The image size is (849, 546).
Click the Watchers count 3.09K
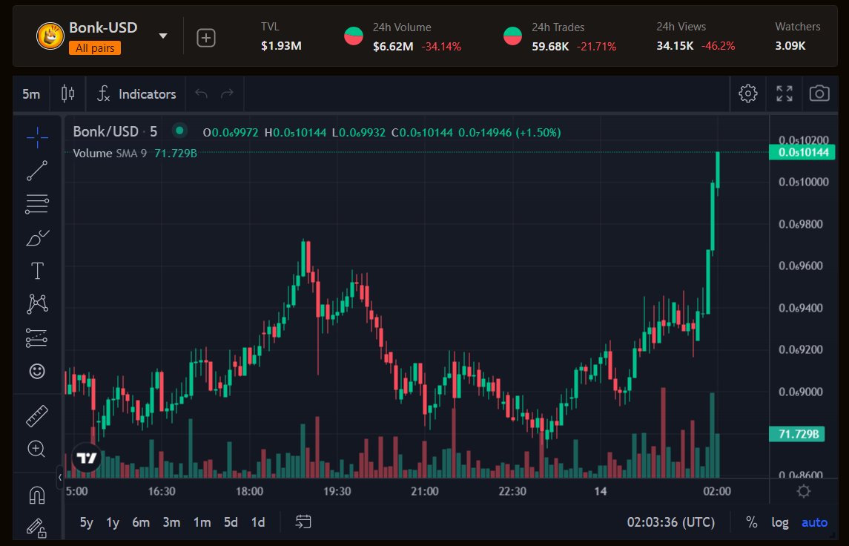pyautogui.click(x=790, y=46)
